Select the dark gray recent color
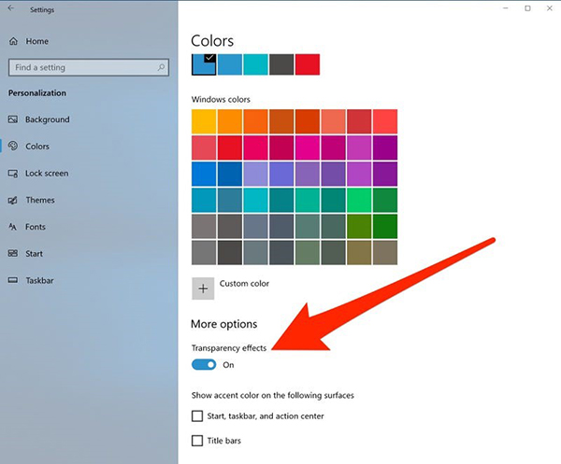 pos(281,64)
